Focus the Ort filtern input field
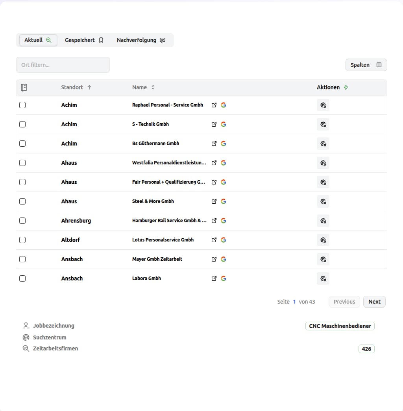 pyautogui.click(x=63, y=65)
